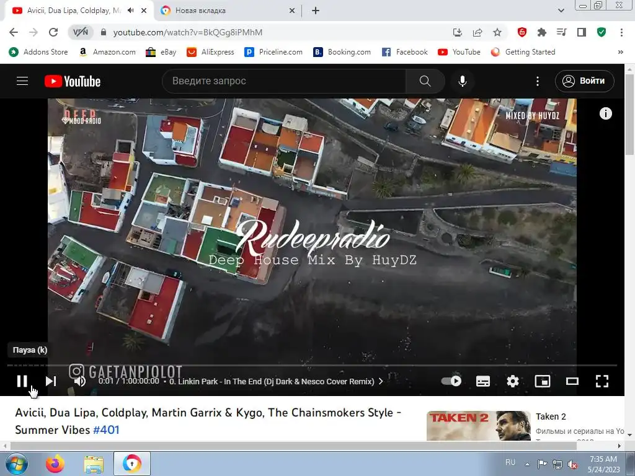
Task: Expand hidden bookmarks double chevron
Action: pyautogui.click(x=620, y=52)
